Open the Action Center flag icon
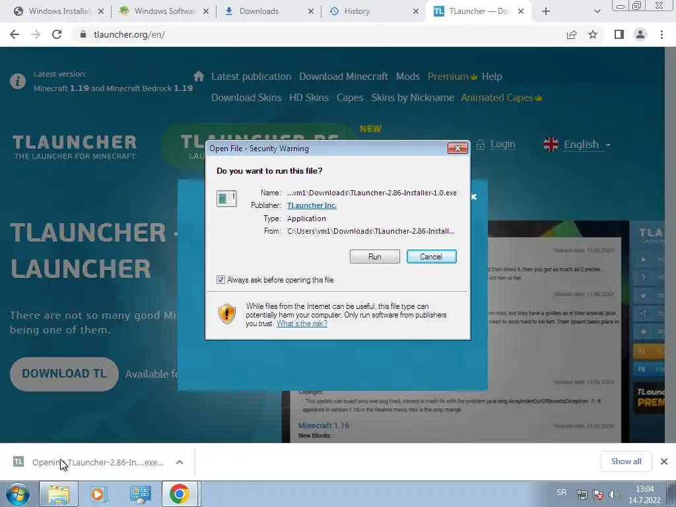Viewport: 676px width, 507px height. point(598,494)
